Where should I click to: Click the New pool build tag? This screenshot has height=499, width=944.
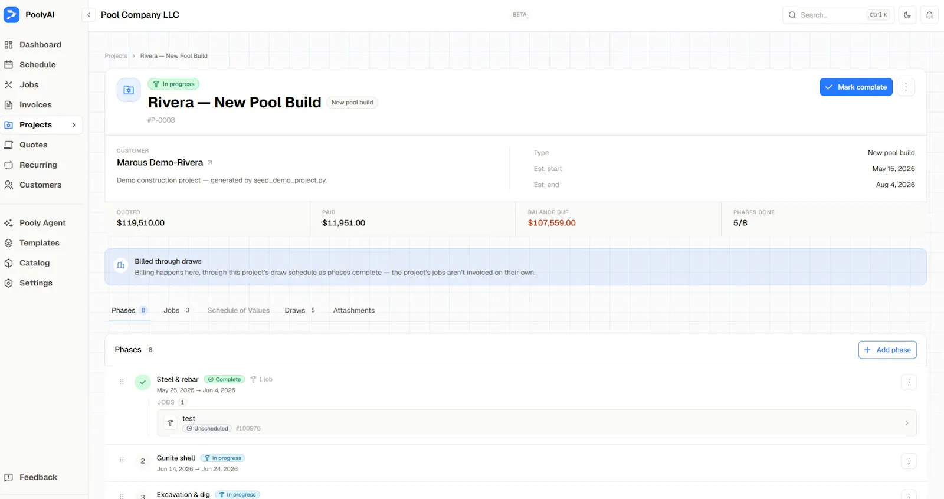coord(352,103)
